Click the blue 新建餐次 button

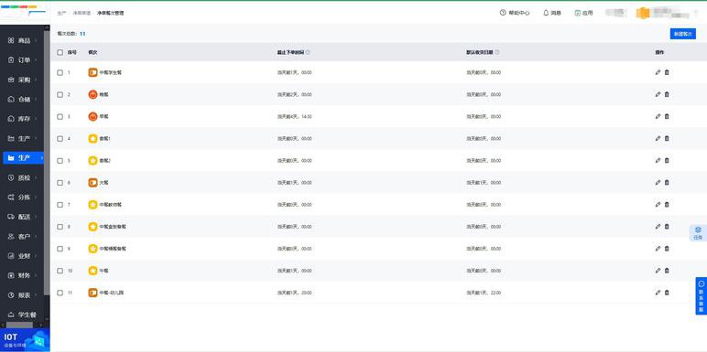click(x=682, y=34)
